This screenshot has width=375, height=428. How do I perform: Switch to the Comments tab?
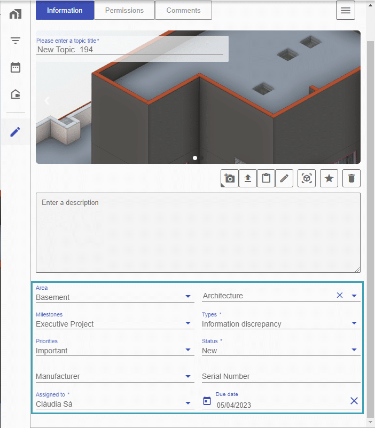pos(183,10)
